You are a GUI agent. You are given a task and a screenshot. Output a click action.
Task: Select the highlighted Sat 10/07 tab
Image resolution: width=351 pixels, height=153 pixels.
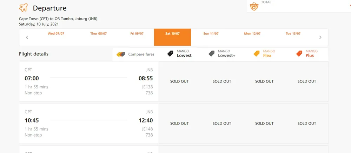[x=172, y=37]
